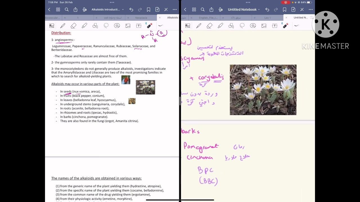Switch to the tab named 1
Screen dimensions: 360x202
click(x=78, y=18)
